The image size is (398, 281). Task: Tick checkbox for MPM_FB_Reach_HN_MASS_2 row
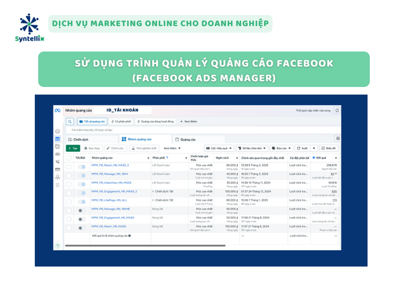tap(69, 167)
